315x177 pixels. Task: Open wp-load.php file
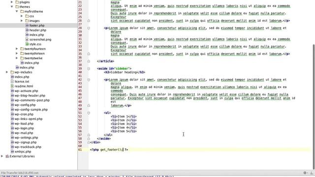(x=24, y=123)
